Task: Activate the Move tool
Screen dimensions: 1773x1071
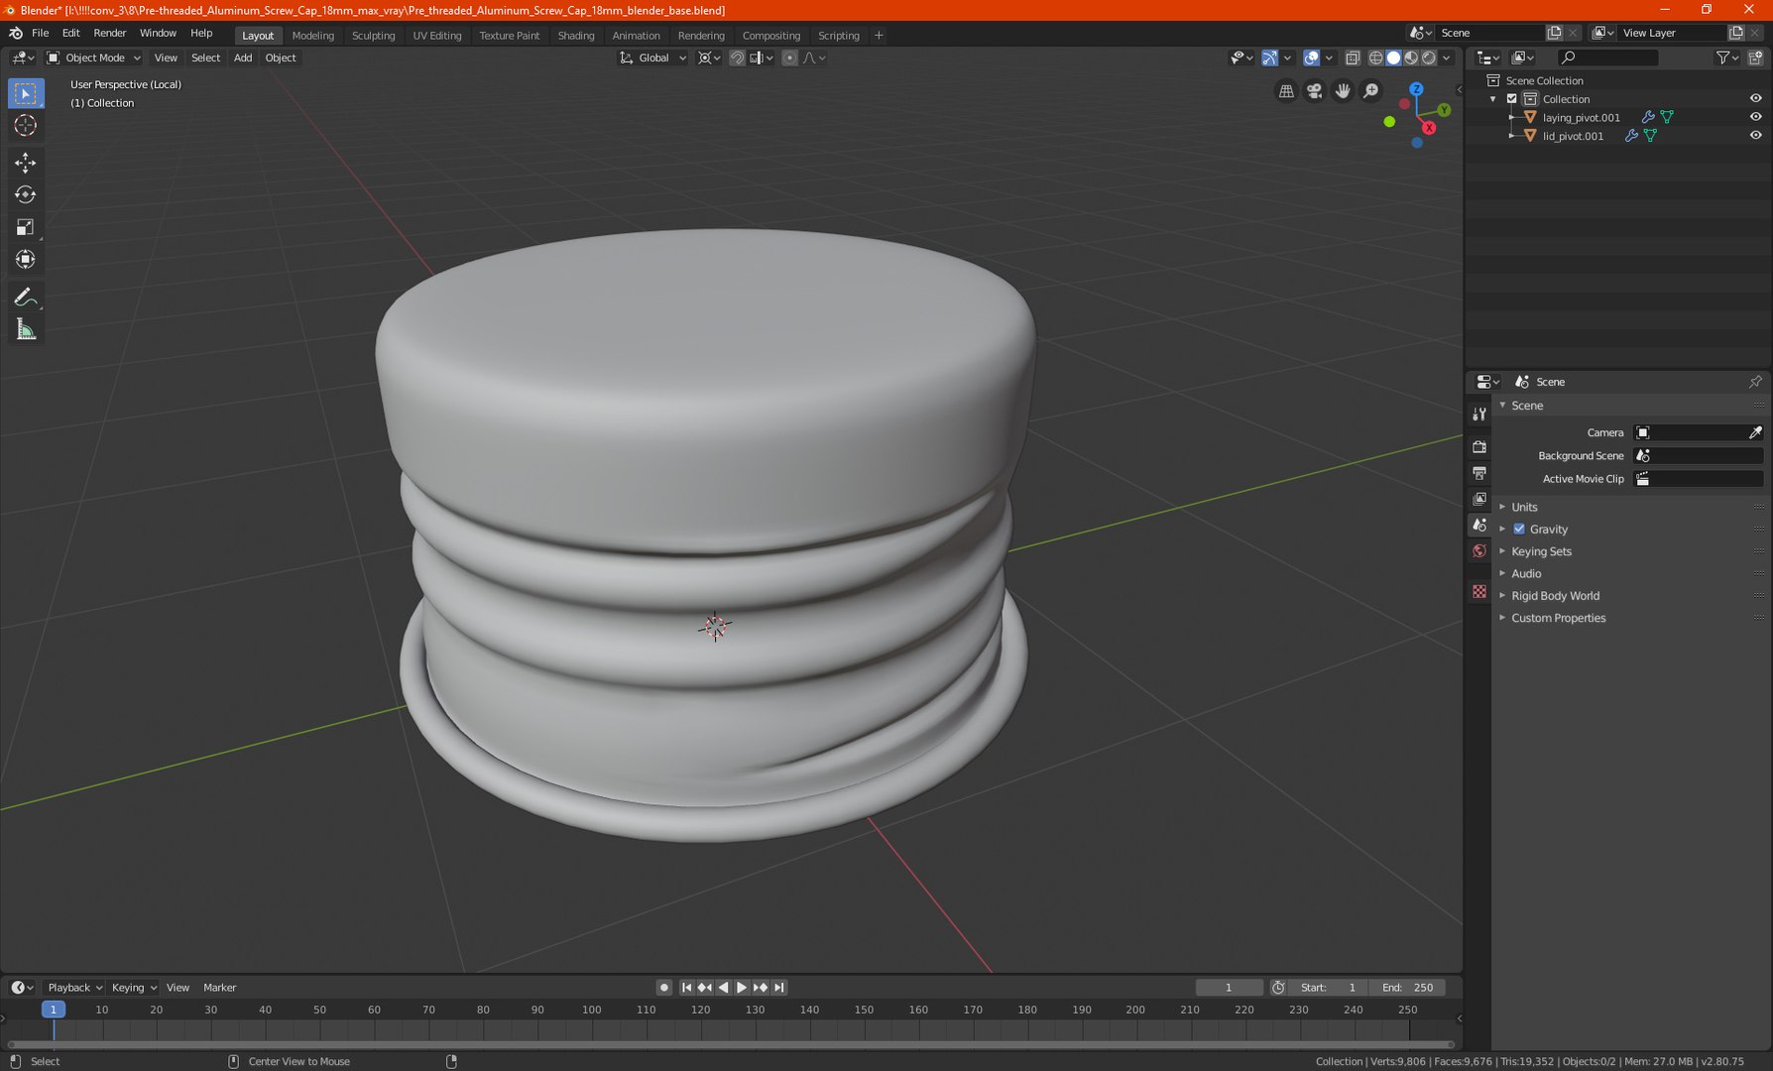Action: click(26, 163)
